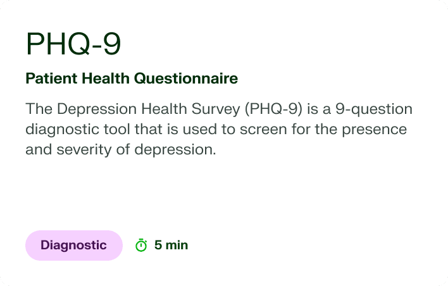Click the word 'Survey' in the description
This screenshot has height=286, width=448.
click(x=216, y=109)
